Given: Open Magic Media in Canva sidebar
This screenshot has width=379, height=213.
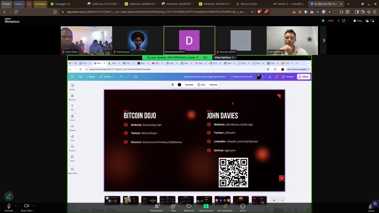Looking at the screenshot, I should 72,171.
